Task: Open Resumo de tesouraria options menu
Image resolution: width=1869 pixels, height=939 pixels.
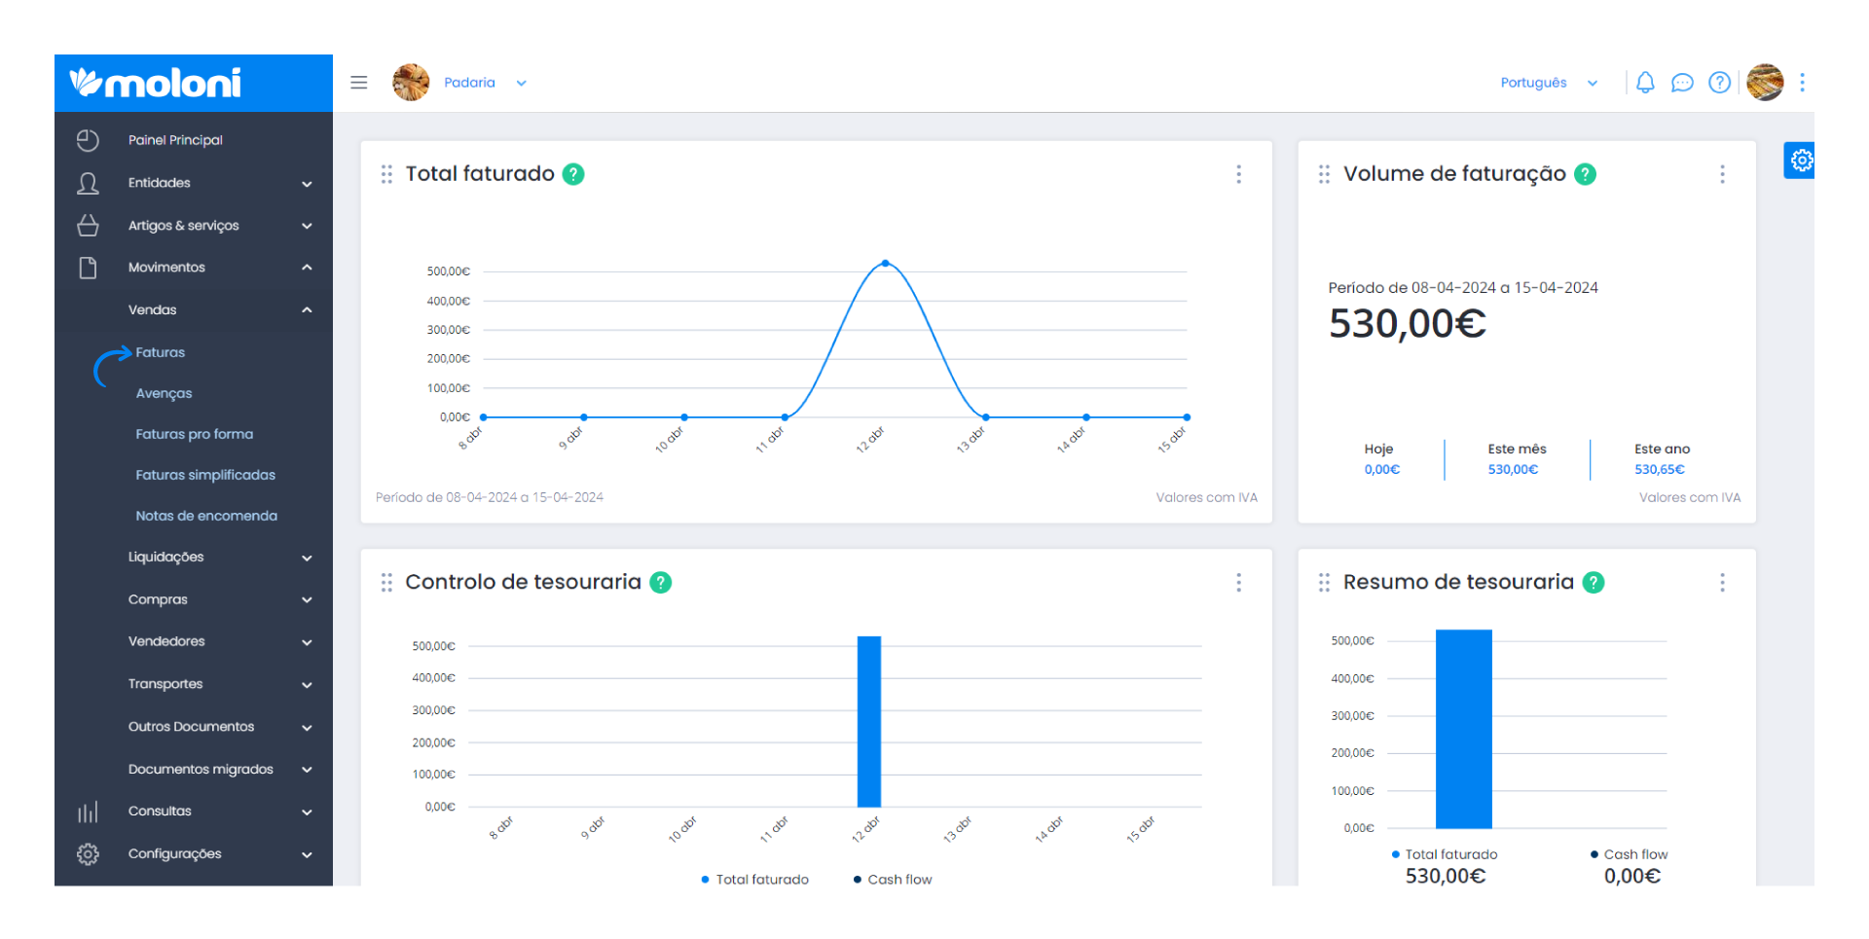Action: point(1722,582)
